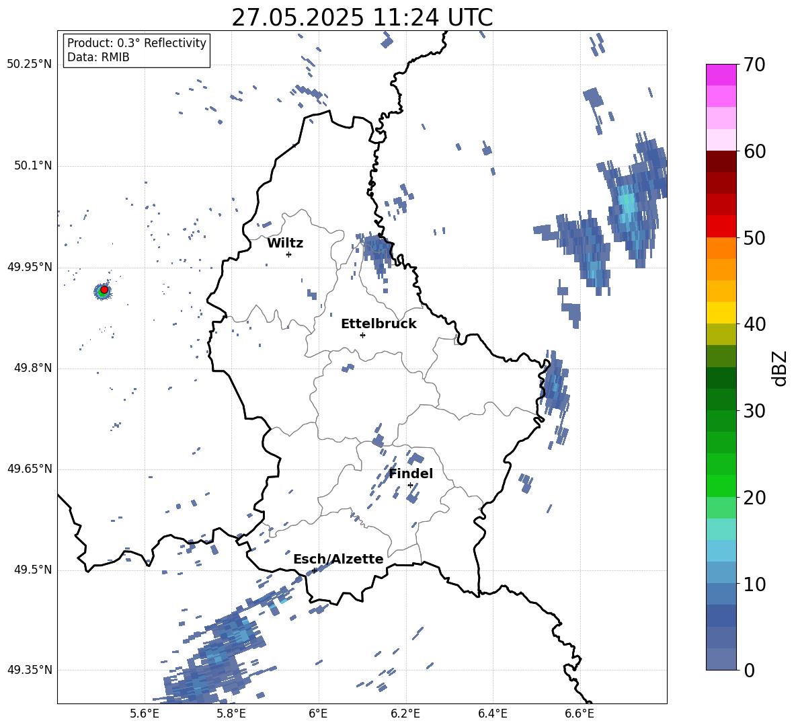Click the 49.95°N latitude label

tap(30, 267)
